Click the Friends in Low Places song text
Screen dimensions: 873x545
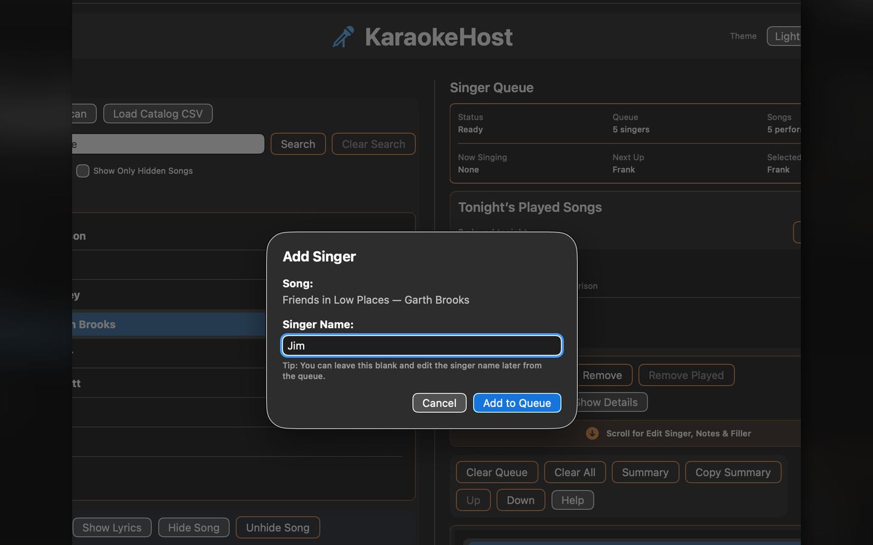[376, 300]
